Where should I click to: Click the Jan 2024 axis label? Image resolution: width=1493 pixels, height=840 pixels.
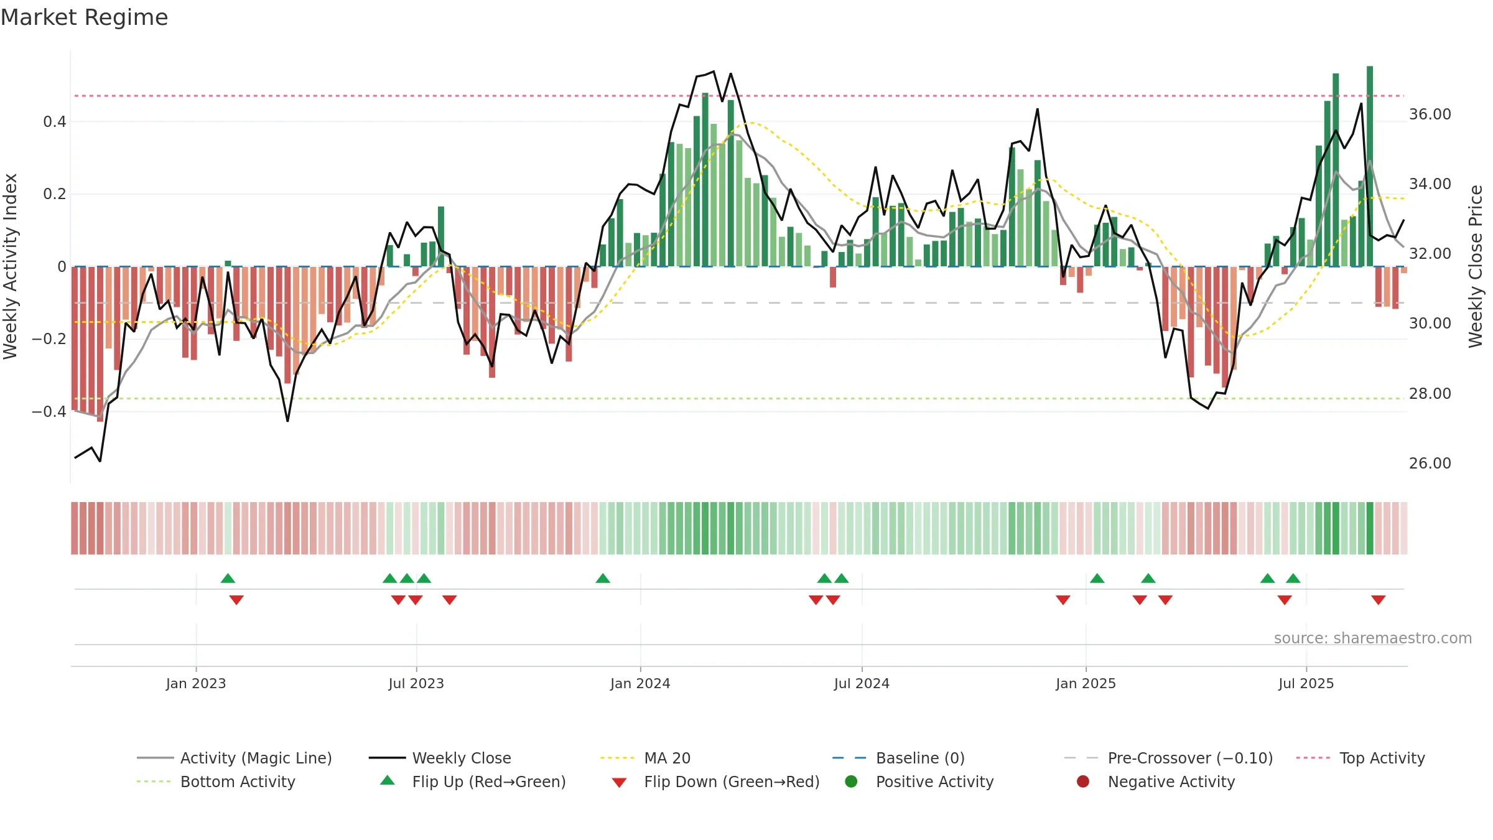coord(640,684)
